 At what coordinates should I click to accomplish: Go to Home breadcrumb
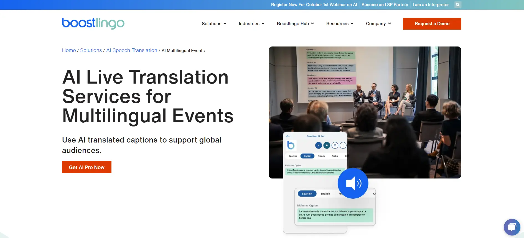point(69,50)
